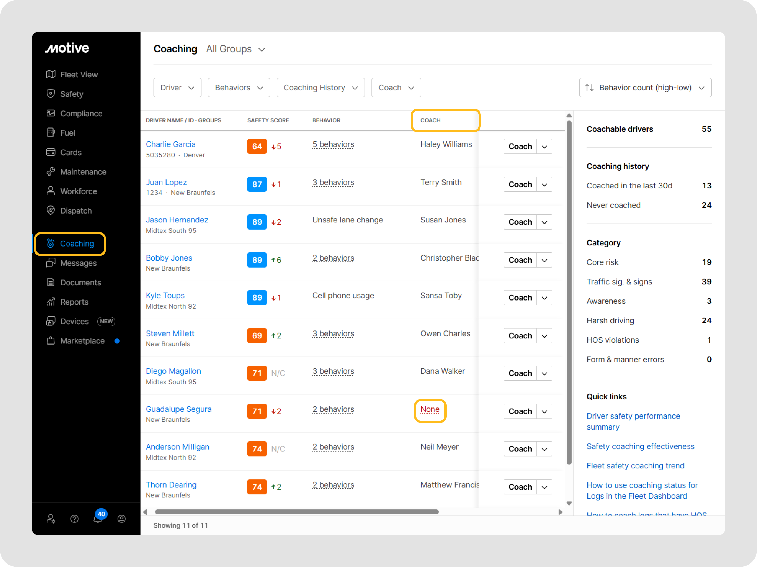
Task: Click Coach button for Juan Lopez
Action: pyautogui.click(x=520, y=185)
